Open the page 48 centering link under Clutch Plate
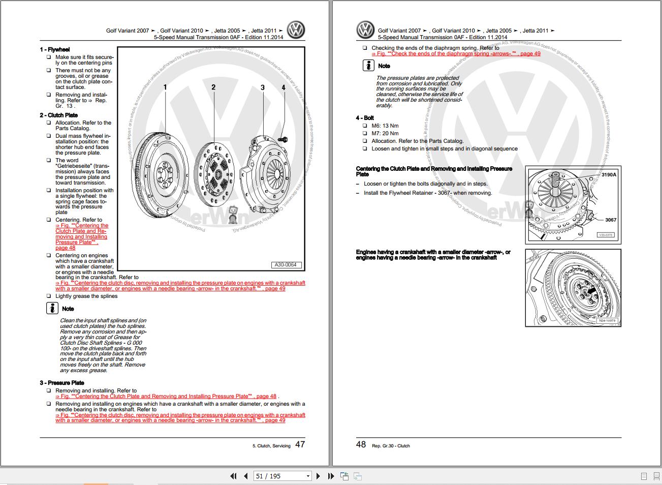Screen dimensions: 662x485 pos(82,236)
